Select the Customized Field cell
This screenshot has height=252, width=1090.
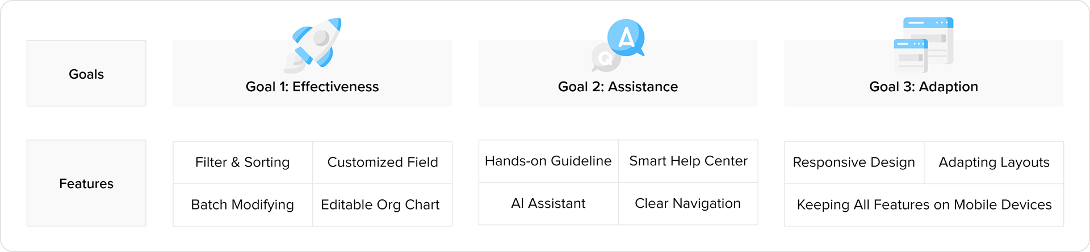pos(383,163)
